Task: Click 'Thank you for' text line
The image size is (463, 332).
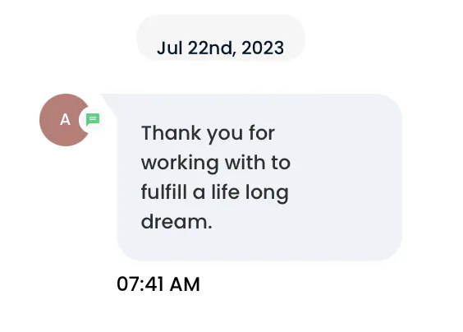Action: tap(209, 134)
